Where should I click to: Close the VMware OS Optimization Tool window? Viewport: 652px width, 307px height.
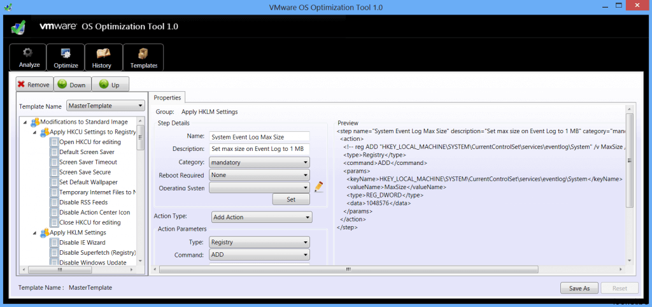(637, 5)
